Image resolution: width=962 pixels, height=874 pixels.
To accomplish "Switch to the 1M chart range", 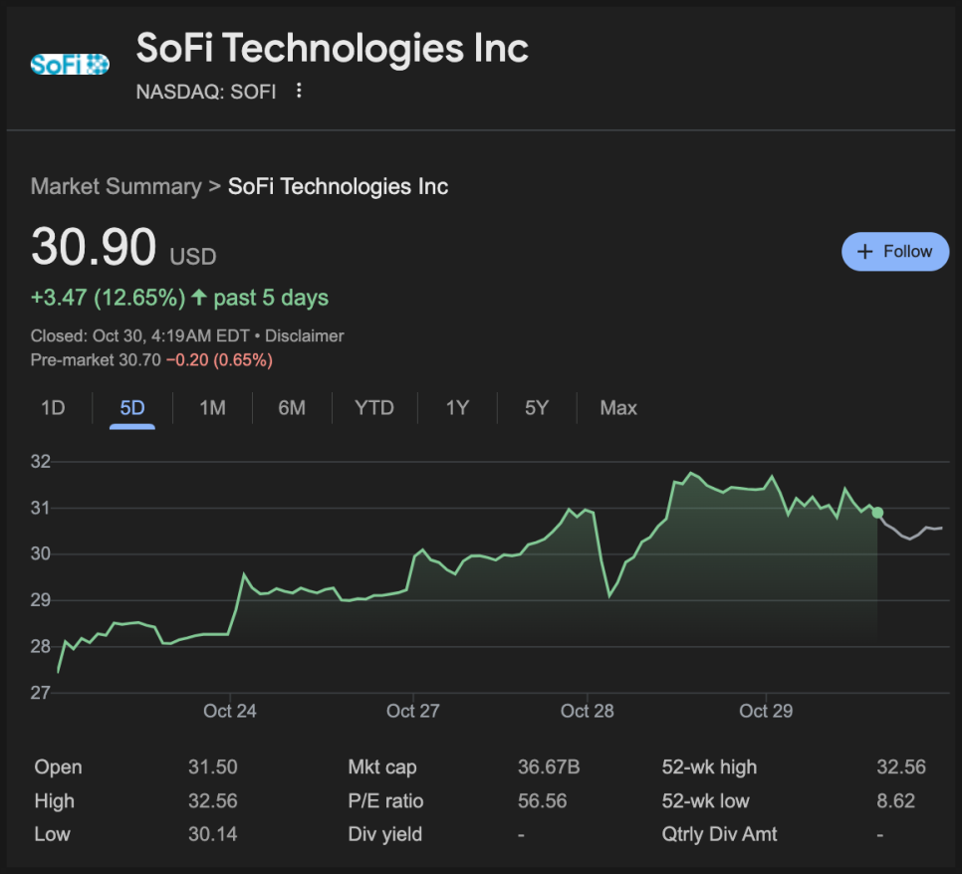I will pyautogui.click(x=212, y=408).
